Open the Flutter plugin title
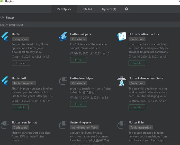This screenshot has height=145, width=180. point(16,34)
